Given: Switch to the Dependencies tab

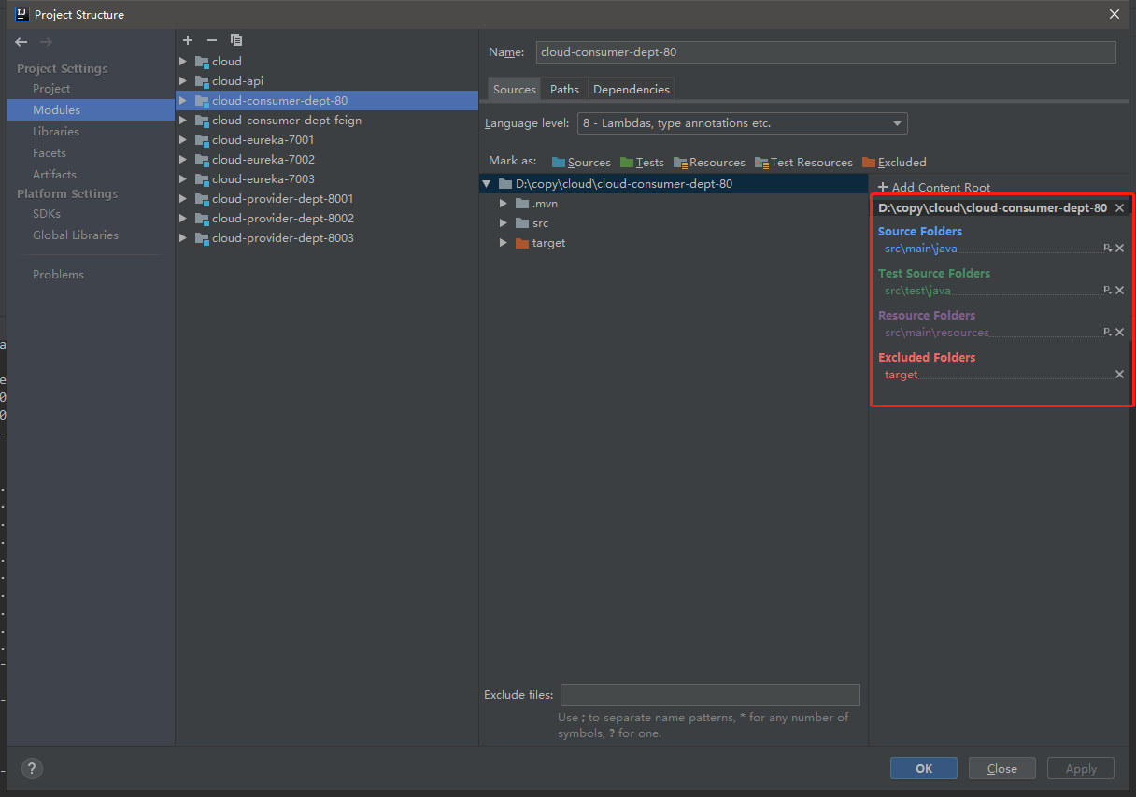Looking at the screenshot, I should pyautogui.click(x=631, y=90).
